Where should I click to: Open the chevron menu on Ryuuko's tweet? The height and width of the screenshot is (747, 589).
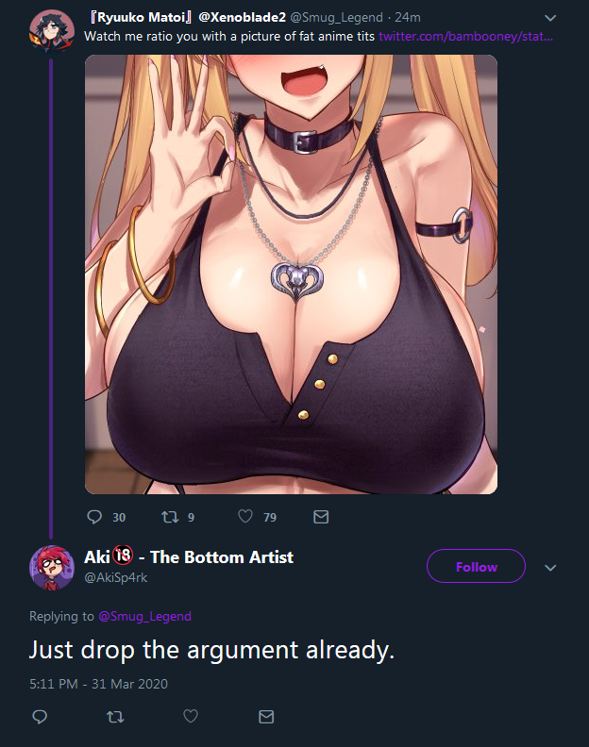click(550, 18)
